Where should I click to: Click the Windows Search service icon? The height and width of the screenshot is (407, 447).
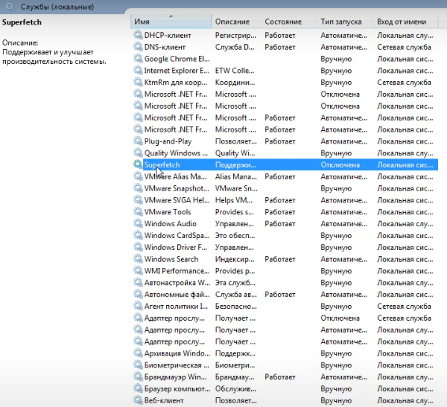pos(138,259)
